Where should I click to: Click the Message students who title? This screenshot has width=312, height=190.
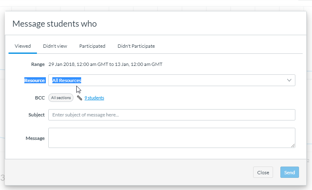[54, 23]
